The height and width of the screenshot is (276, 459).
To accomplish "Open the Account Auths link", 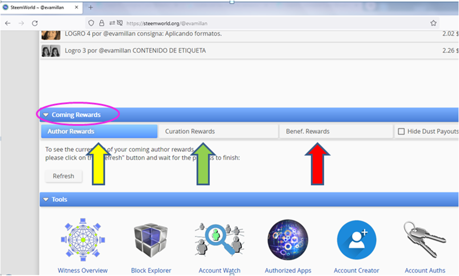I will point(425,270).
